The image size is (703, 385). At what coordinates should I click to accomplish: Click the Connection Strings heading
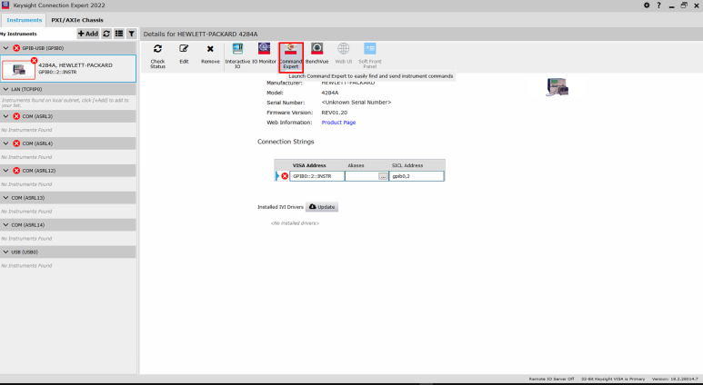(x=286, y=142)
